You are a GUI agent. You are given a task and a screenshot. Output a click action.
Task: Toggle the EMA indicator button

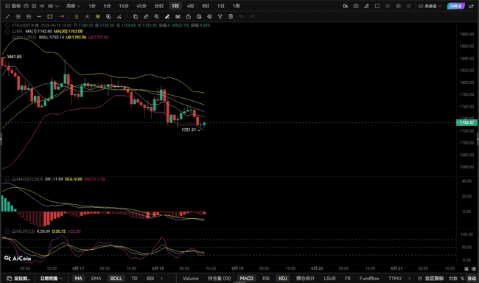click(x=96, y=278)
